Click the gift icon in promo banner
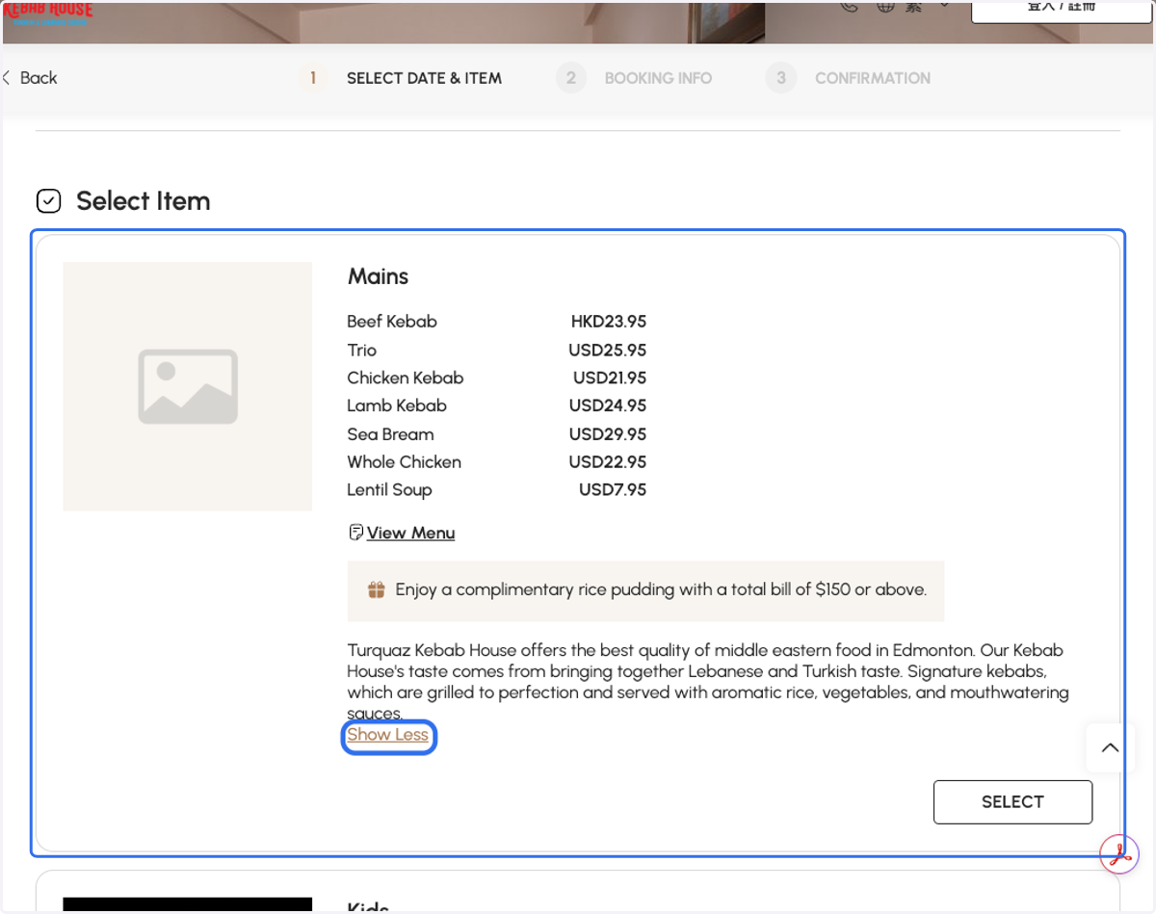The image size is (1156, 914). point(377,589)
